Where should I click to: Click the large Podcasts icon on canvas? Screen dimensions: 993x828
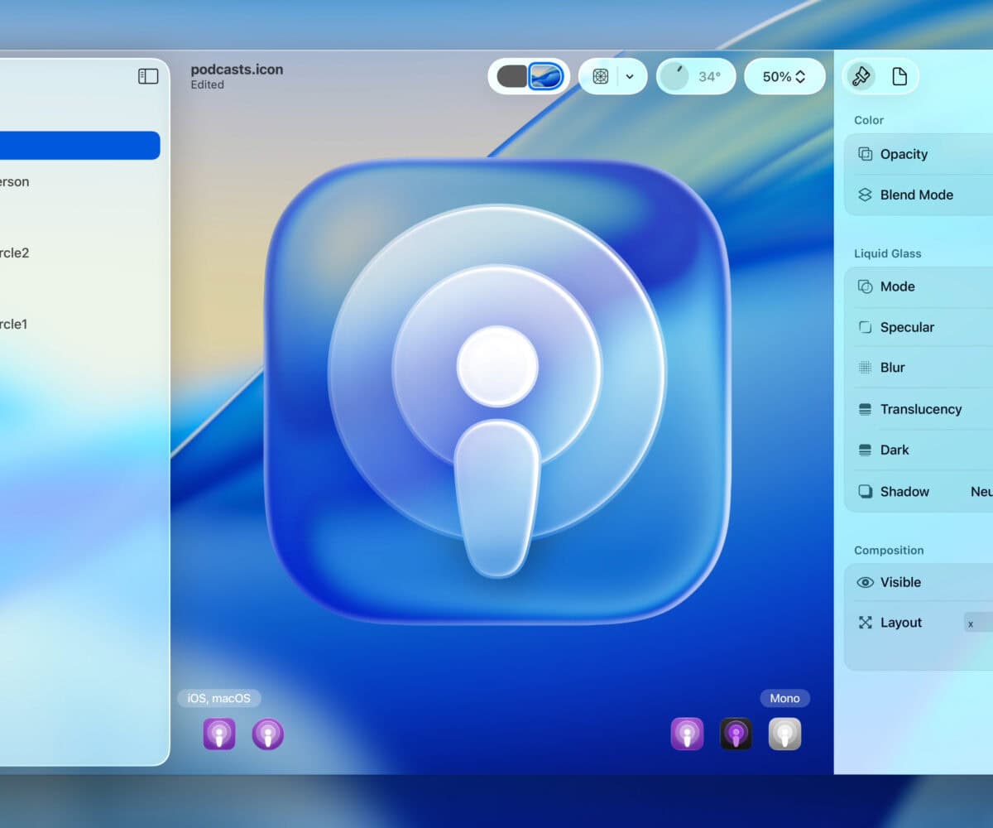coord(496,391)
